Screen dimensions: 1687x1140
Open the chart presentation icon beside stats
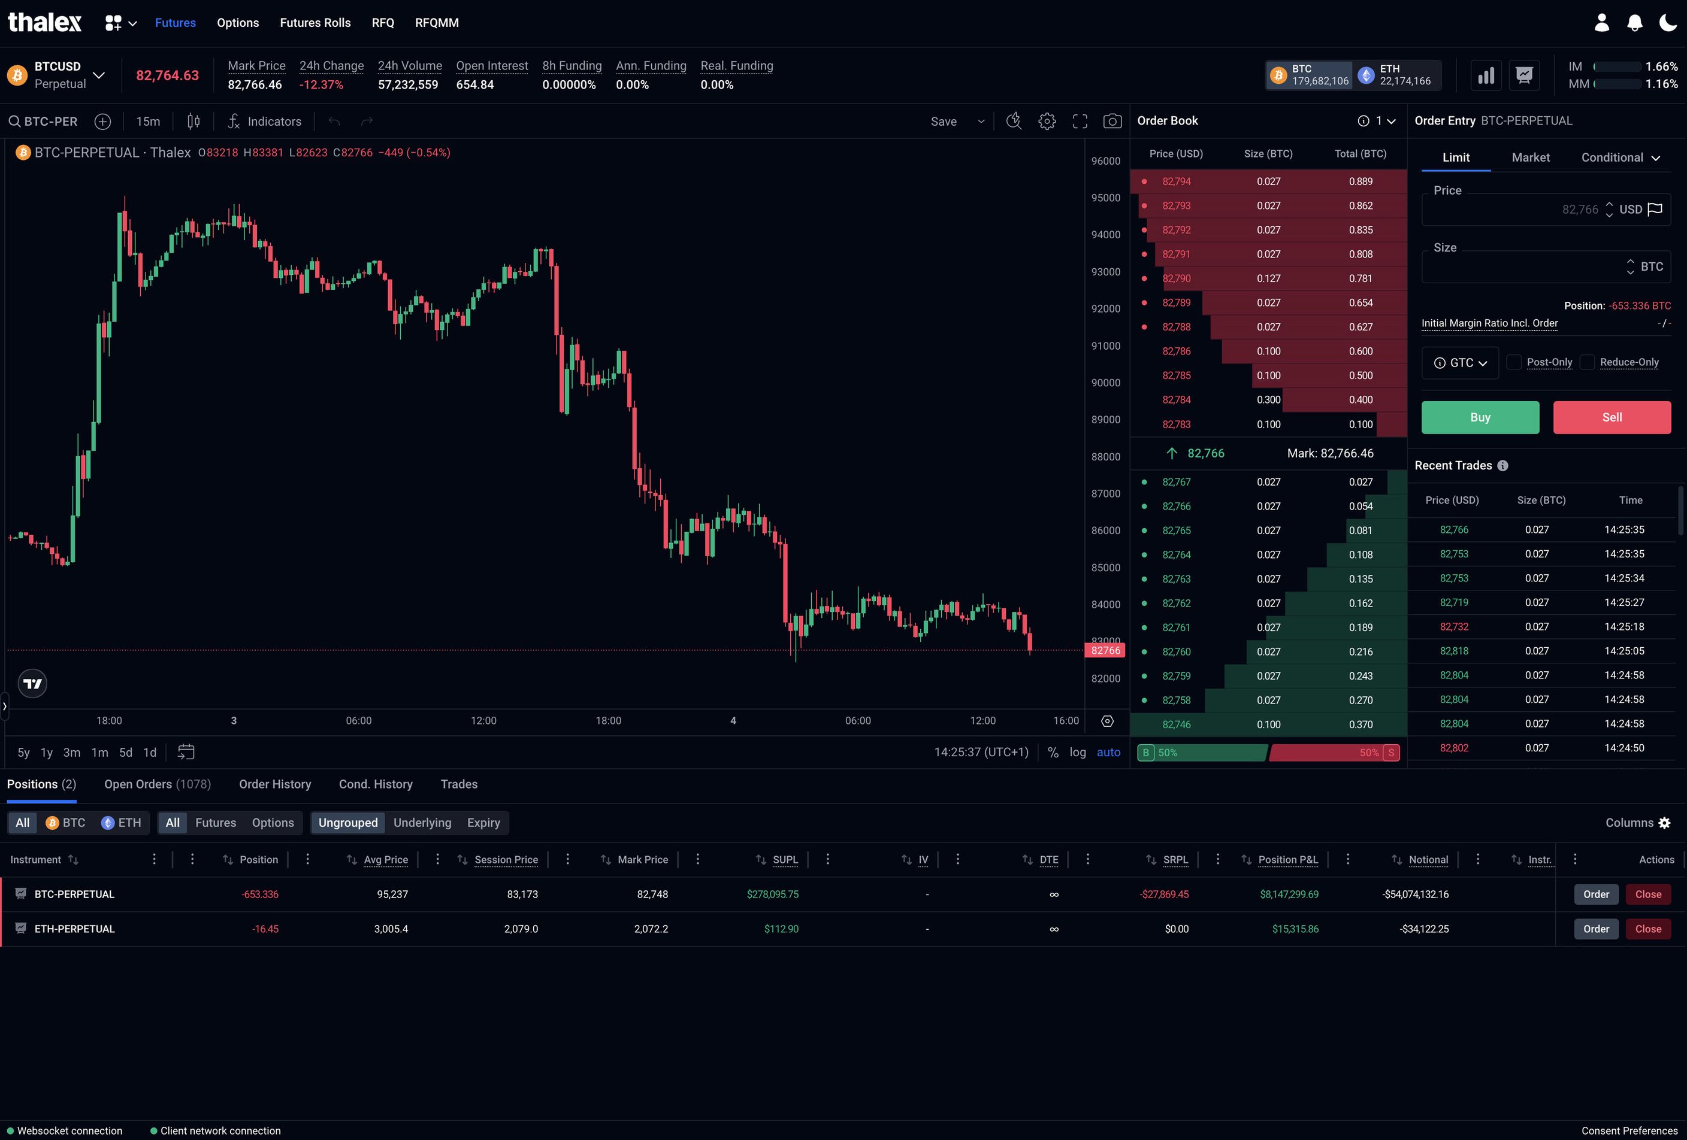[1525, 75]
